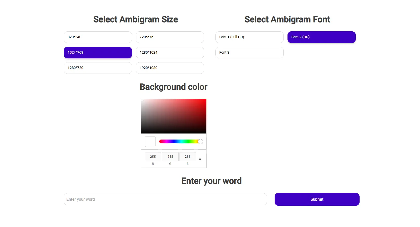Screen dimensions: 420x227
Task: Click the G value input field
Action: point(170,157)
